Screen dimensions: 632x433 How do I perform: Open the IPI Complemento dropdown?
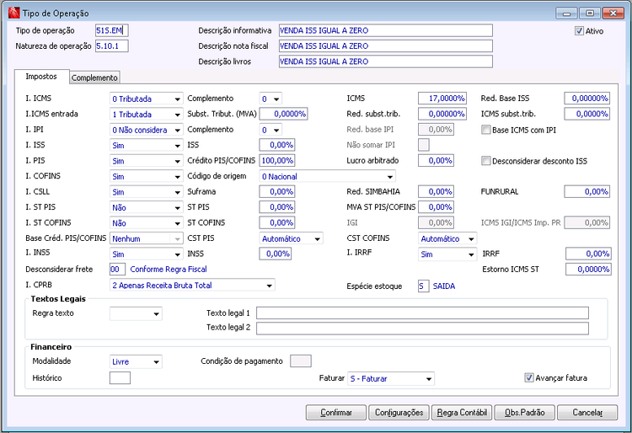click(x=270, y=130)
